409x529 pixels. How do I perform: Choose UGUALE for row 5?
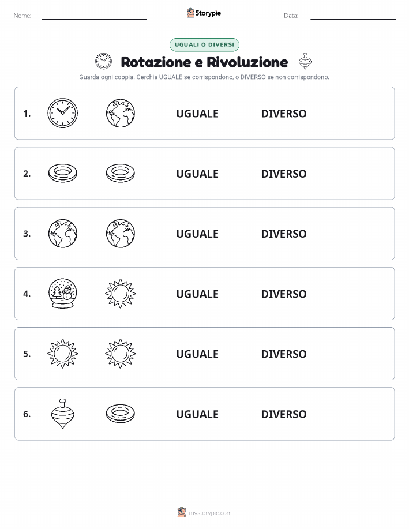click(x=197, y=354)
